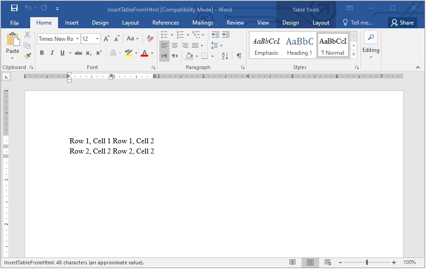Click the Share button

[x=402, y=22]
